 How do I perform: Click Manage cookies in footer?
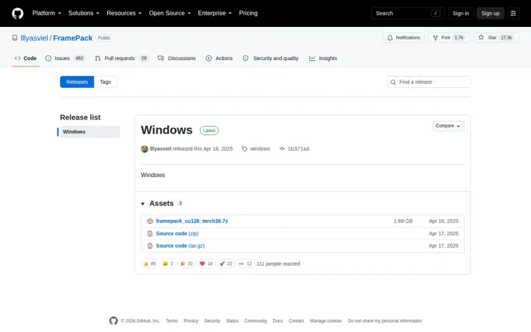click(326, 321)
